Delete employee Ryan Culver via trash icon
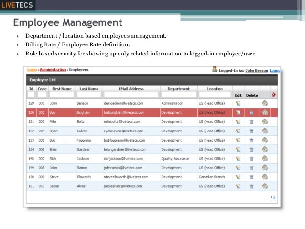The image size is (305, 229). 251,131
